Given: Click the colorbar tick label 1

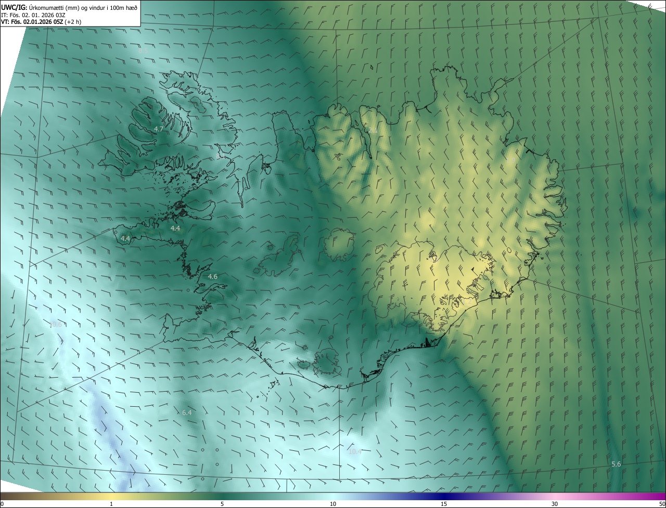Looking at the screenshot, I should pyautogui.click(x=111, y=504).
